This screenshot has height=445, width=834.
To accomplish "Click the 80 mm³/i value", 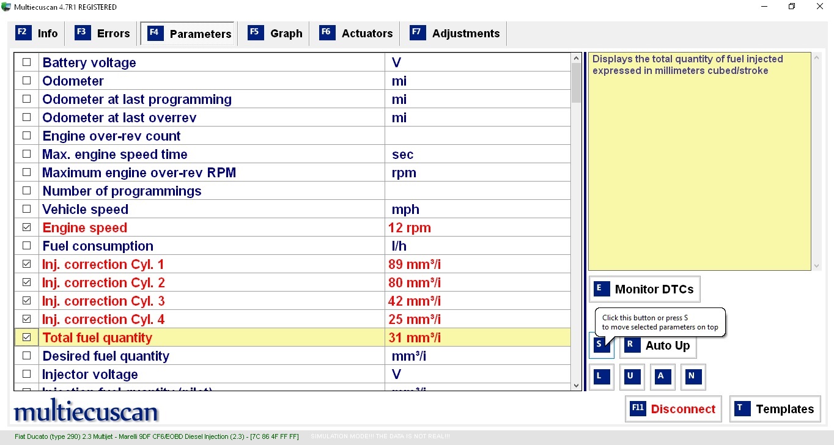I will 415,282.
